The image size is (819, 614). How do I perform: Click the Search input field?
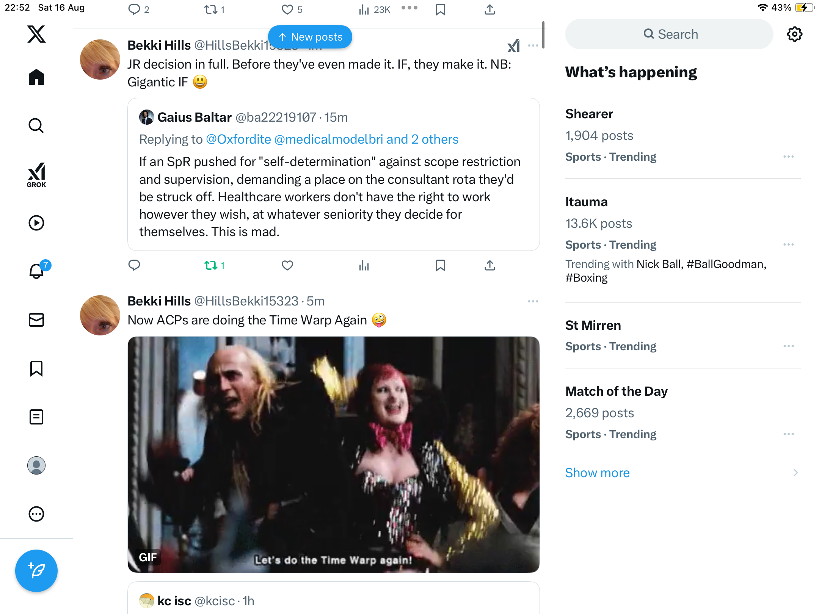click(x=670, y=34)
